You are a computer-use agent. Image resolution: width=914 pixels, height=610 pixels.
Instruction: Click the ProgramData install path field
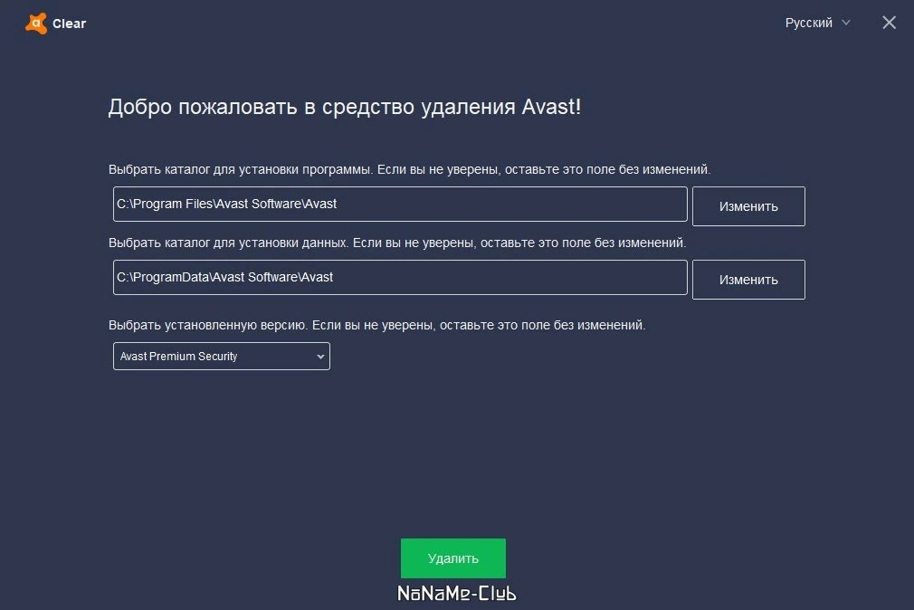400,278
